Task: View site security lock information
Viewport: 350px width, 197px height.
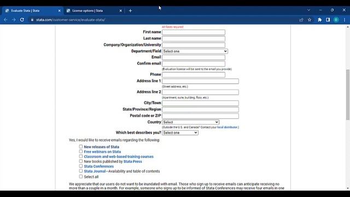Action: click(x=32, y=20)
